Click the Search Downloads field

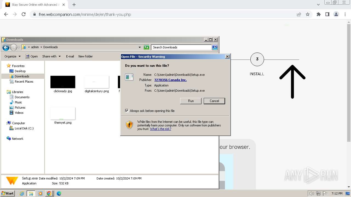pyautogui.click(x=182, y=47)
